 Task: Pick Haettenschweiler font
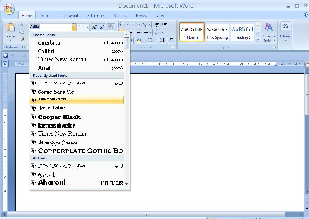pos(77,125)
